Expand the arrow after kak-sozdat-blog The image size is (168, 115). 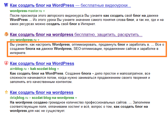pyautogui.click(x=58, y=69)
